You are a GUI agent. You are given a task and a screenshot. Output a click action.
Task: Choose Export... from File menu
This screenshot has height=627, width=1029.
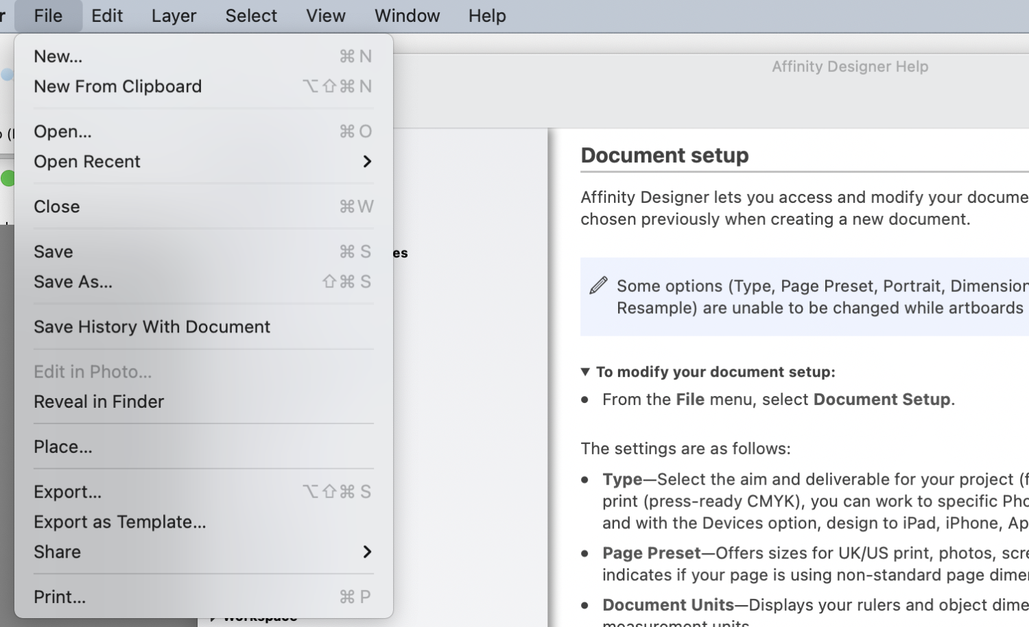(204, 492)
